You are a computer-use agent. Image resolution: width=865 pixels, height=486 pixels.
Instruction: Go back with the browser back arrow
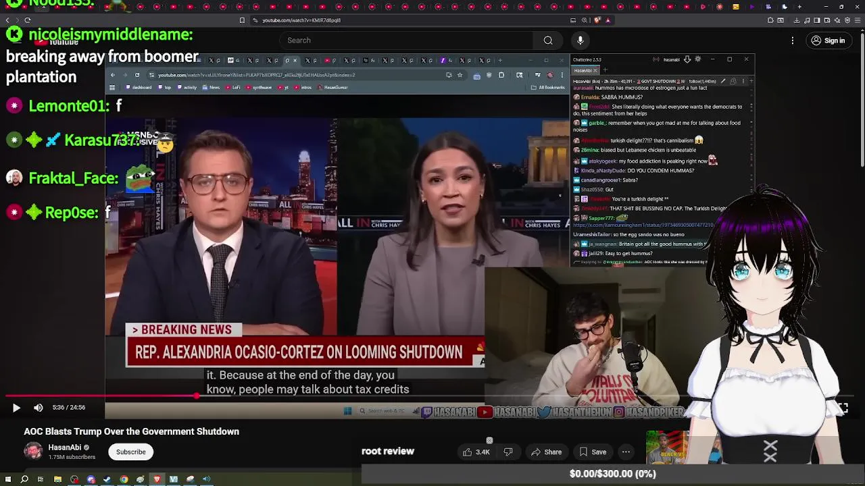[7, 20]
